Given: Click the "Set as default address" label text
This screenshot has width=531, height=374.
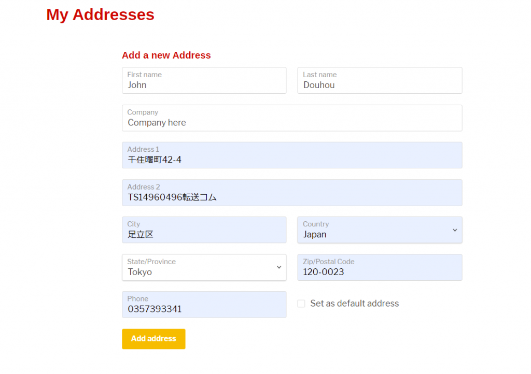Looking at the screenshot, I should [x=354, y=304].
